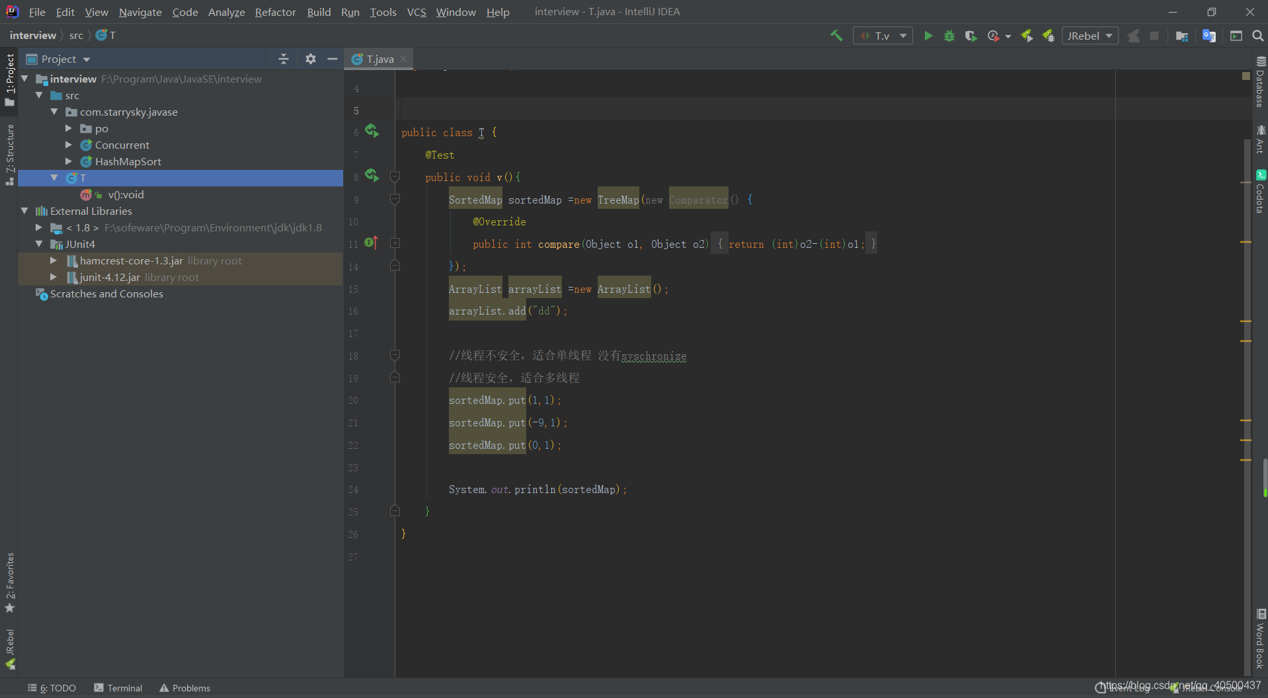Image resolution: width=1268 pixels, height=698 pixels.
Task: Toggle the 1: Project side tab
Action: point(9,79)
